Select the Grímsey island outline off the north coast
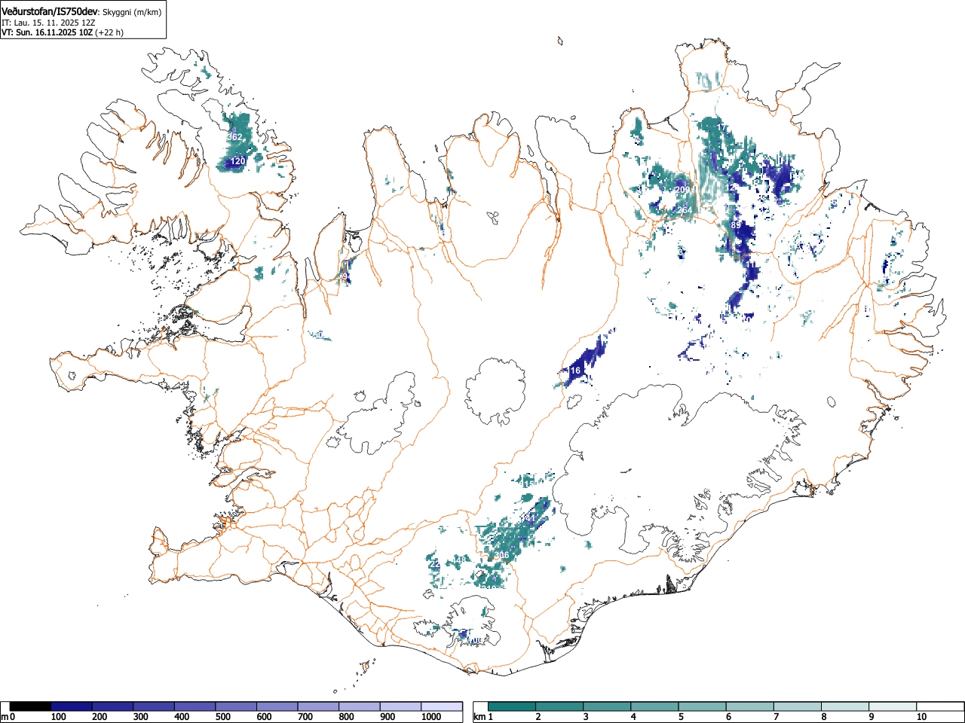965x723 pixels. click(559, 42)
